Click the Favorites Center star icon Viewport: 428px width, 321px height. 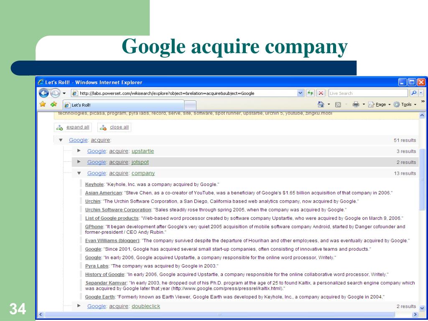pos(43,104)
